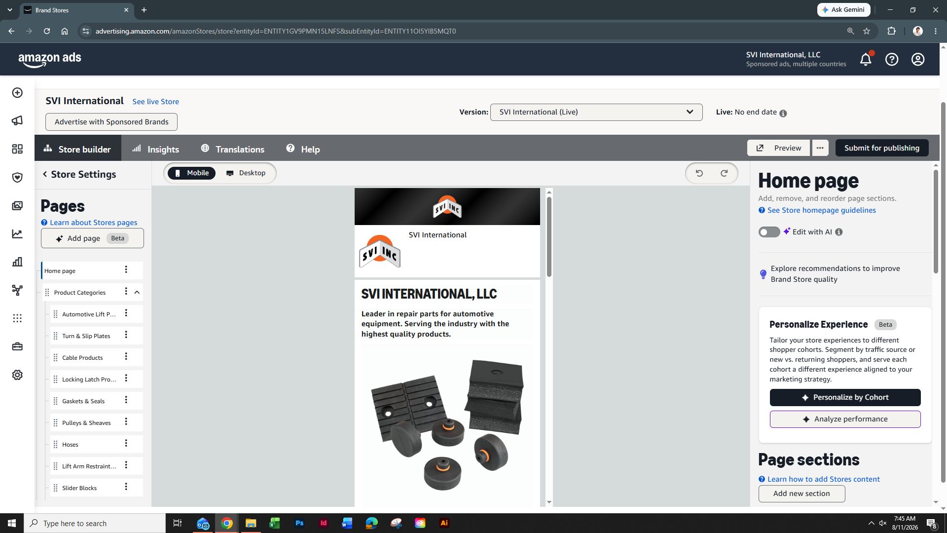Click the browser page vertical scrollbar
Screen dimensions: 947x533
pos(943,291)
